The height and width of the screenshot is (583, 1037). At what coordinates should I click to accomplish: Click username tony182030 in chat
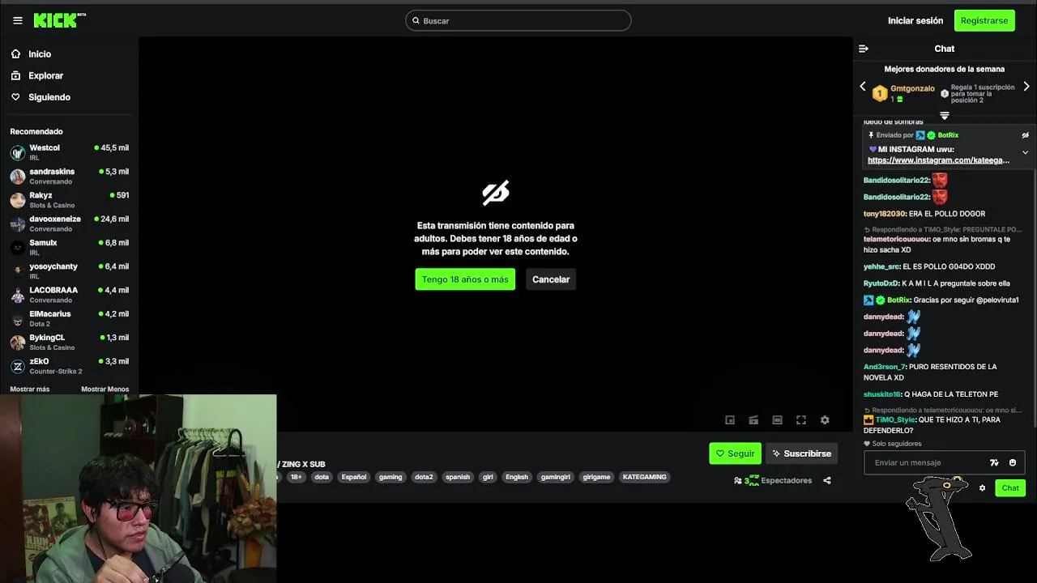coord(885,214)
